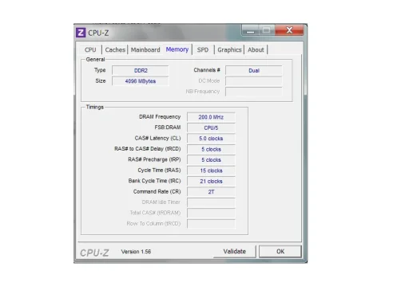
Task: Click the OK button
Action: (x=280, y=251)
